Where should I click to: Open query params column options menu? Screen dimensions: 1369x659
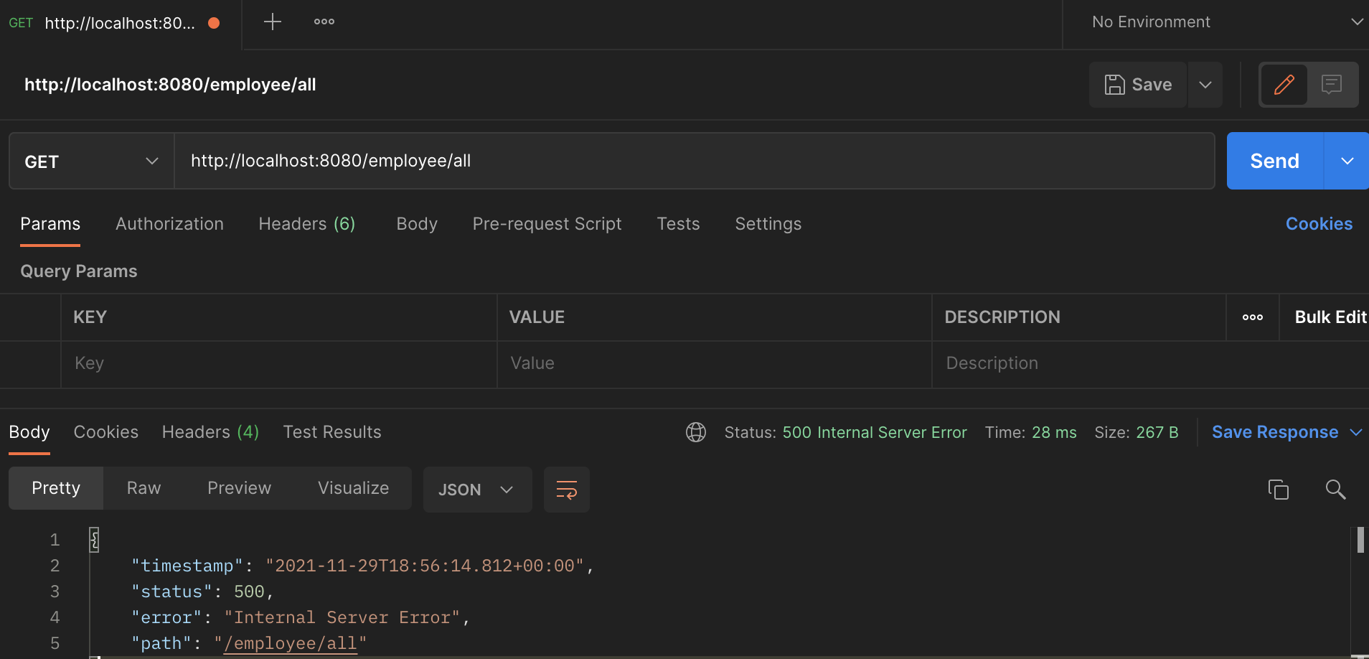coord(1253,317)
